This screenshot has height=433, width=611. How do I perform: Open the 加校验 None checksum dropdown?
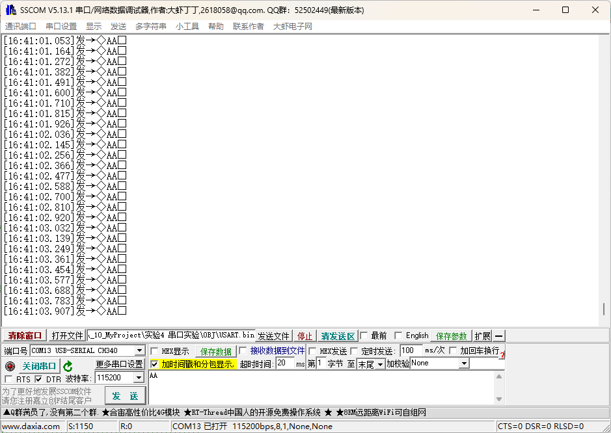click(464, 363)
